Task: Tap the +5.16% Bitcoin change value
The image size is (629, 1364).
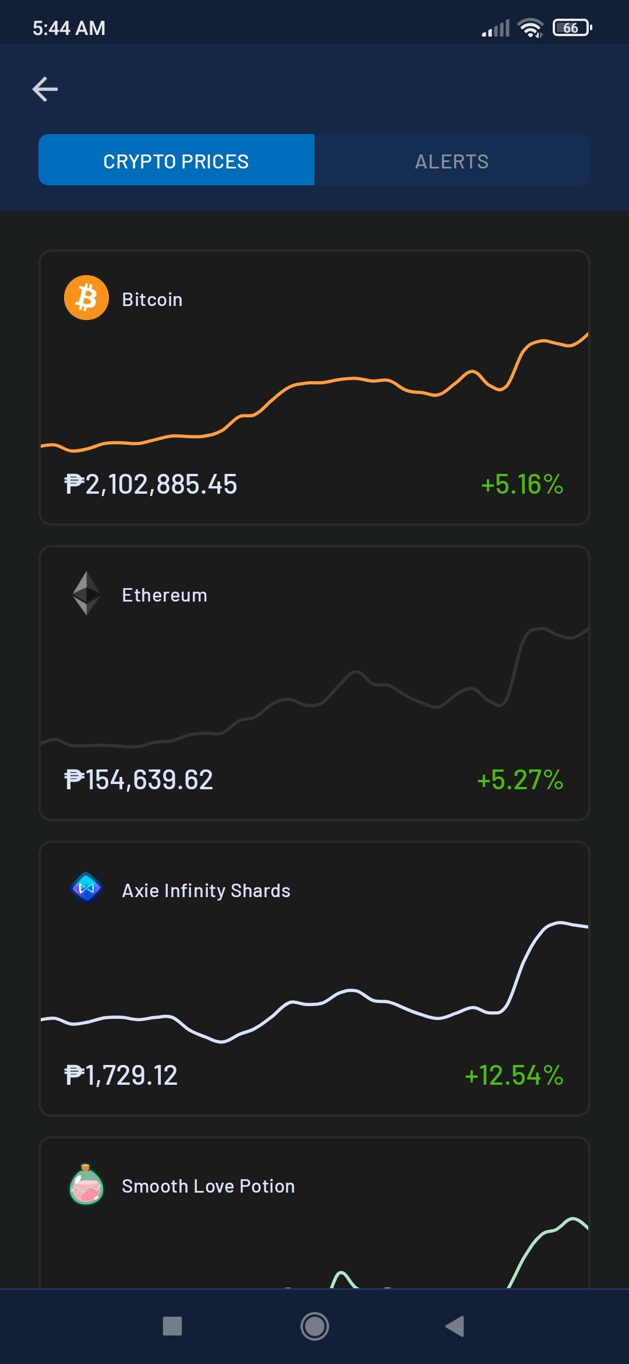Action: [522, 484]
